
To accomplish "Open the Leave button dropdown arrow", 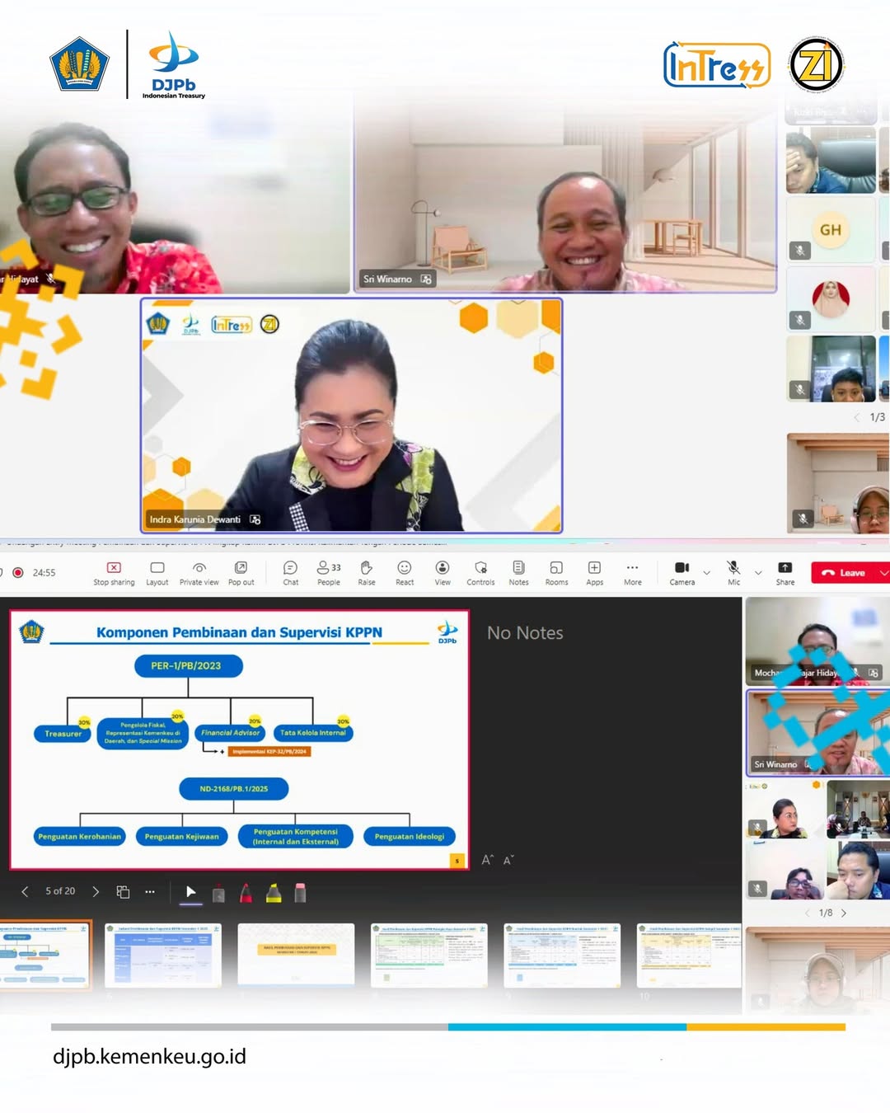I will (x=883, y=572).
